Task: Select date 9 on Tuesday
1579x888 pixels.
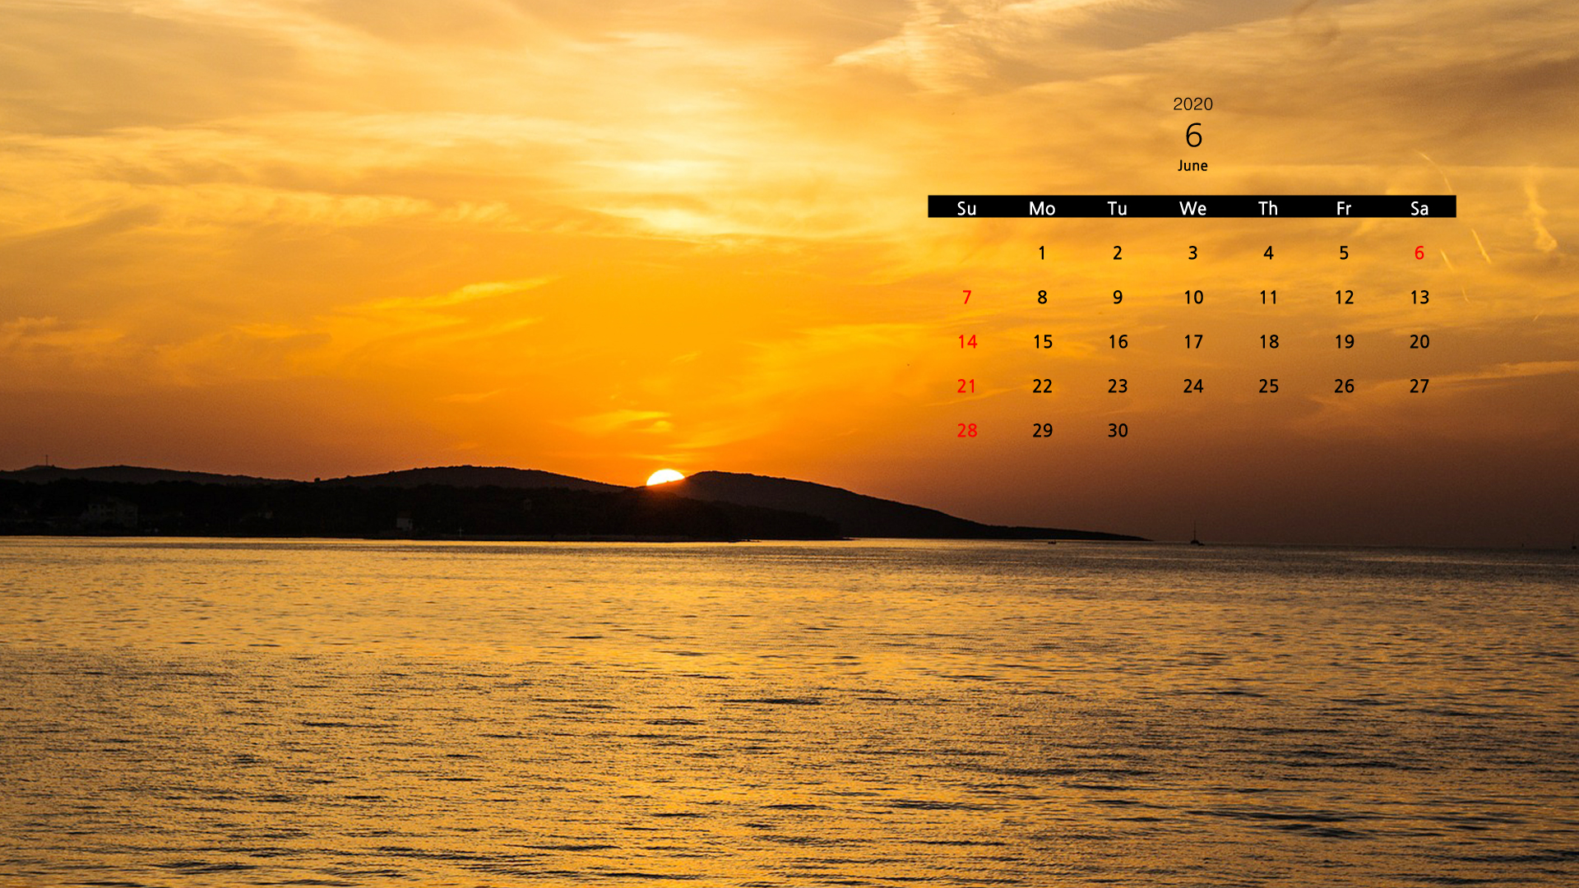Action: 1117,298
